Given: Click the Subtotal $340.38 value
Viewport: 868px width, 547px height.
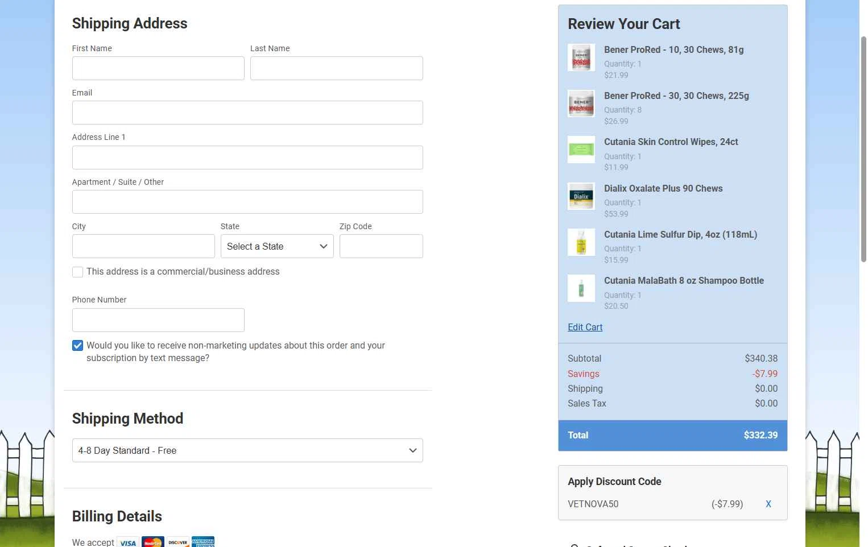Looking at the screenshot, I should click(761, 358).
